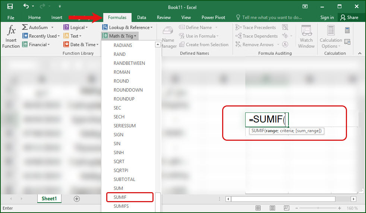The width and height of the screenshot is (366, 213).
Task: Click the horizontal scrollbar left arrow
Action: 228,199
